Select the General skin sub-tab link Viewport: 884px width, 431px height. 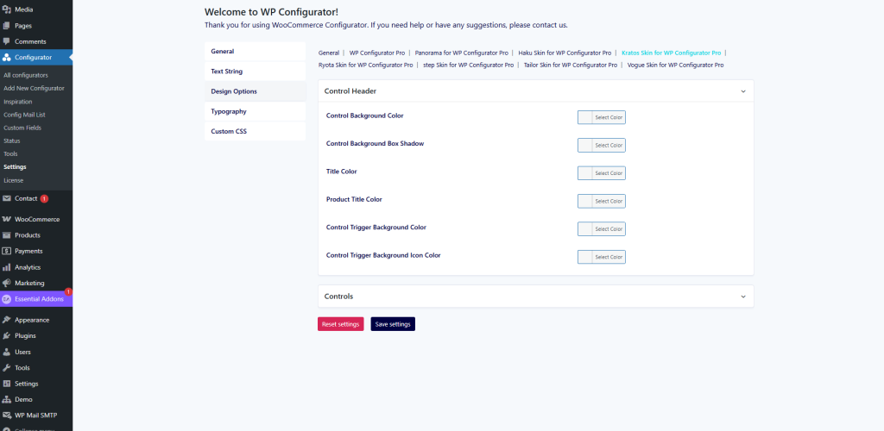click(x=329, y=53)
